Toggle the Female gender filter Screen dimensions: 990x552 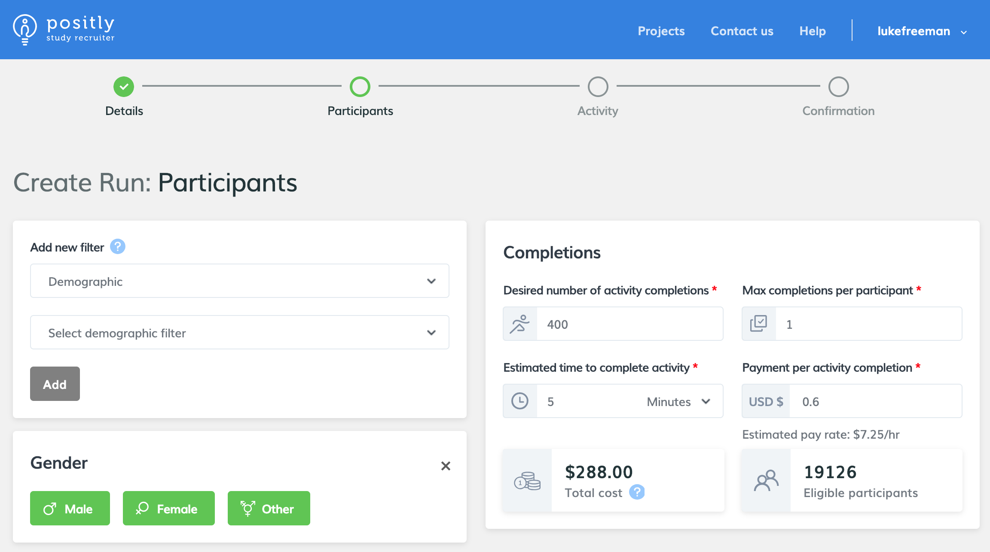coord(168,509)
